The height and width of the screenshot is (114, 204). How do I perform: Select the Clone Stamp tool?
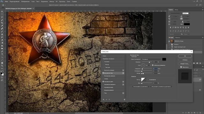pos(2,34)
